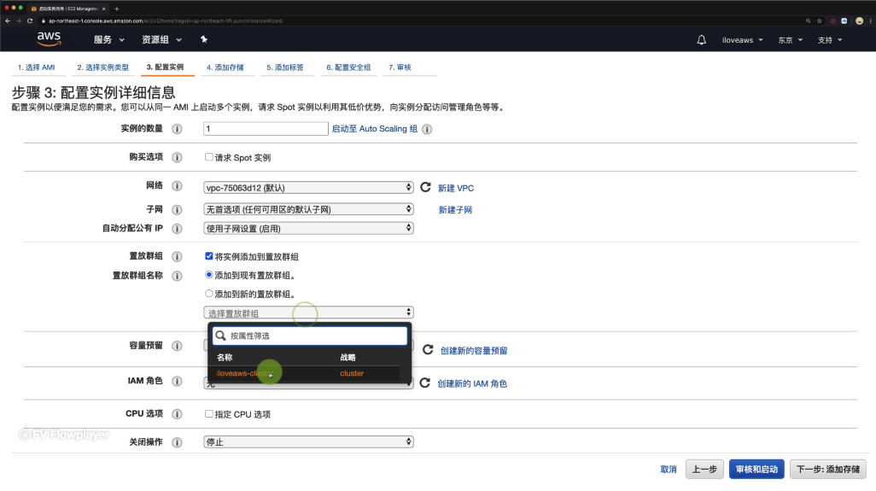Show info icon next to Auto Scaling 组
The image size is (876, 491).
pos(427,129)
